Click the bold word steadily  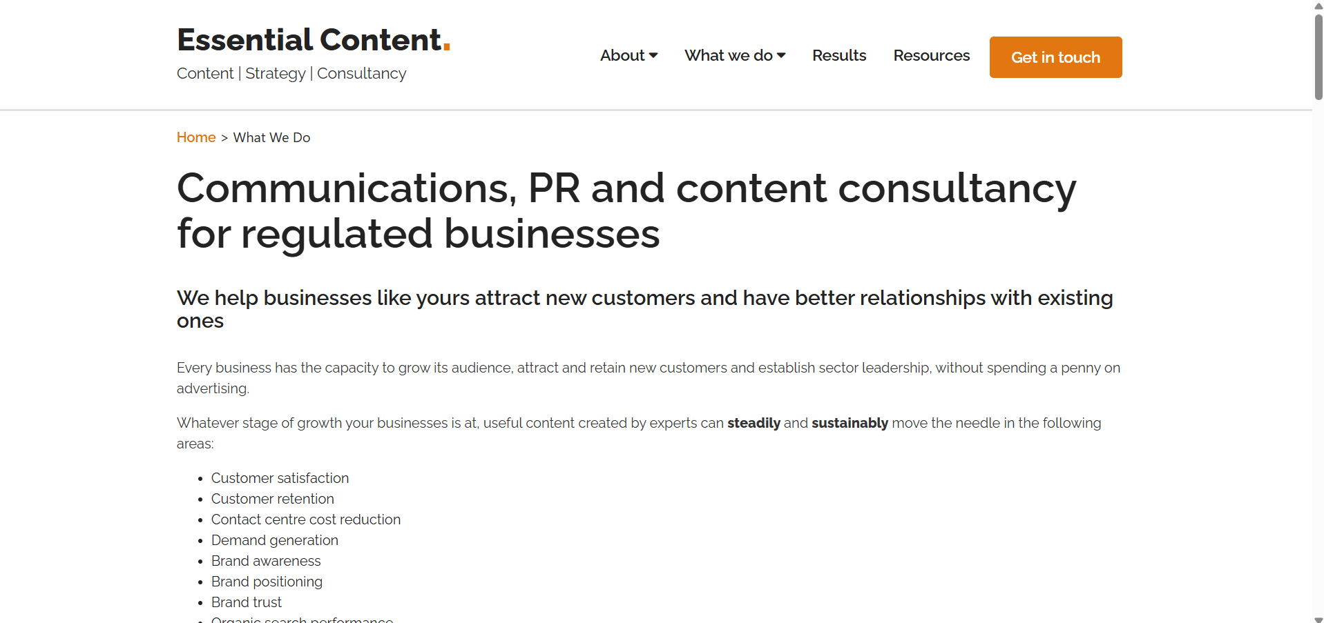pos(754,423)
